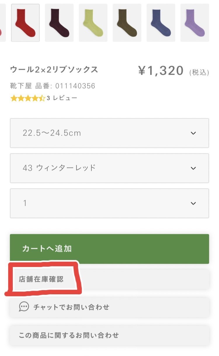Choose the dark burgundy sock thumbnail
This screenshot has height=356, width=219.
tap(59, 23)
